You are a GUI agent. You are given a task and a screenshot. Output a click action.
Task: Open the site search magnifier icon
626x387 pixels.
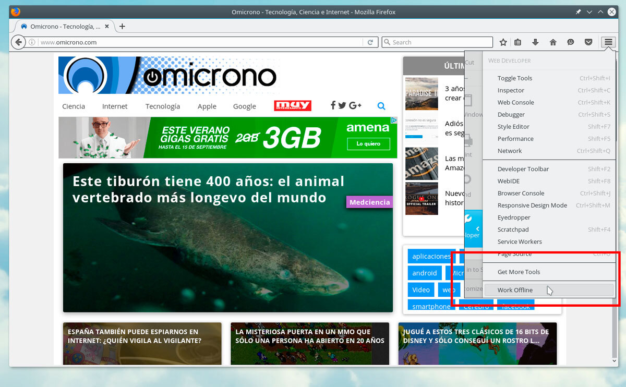381,106
